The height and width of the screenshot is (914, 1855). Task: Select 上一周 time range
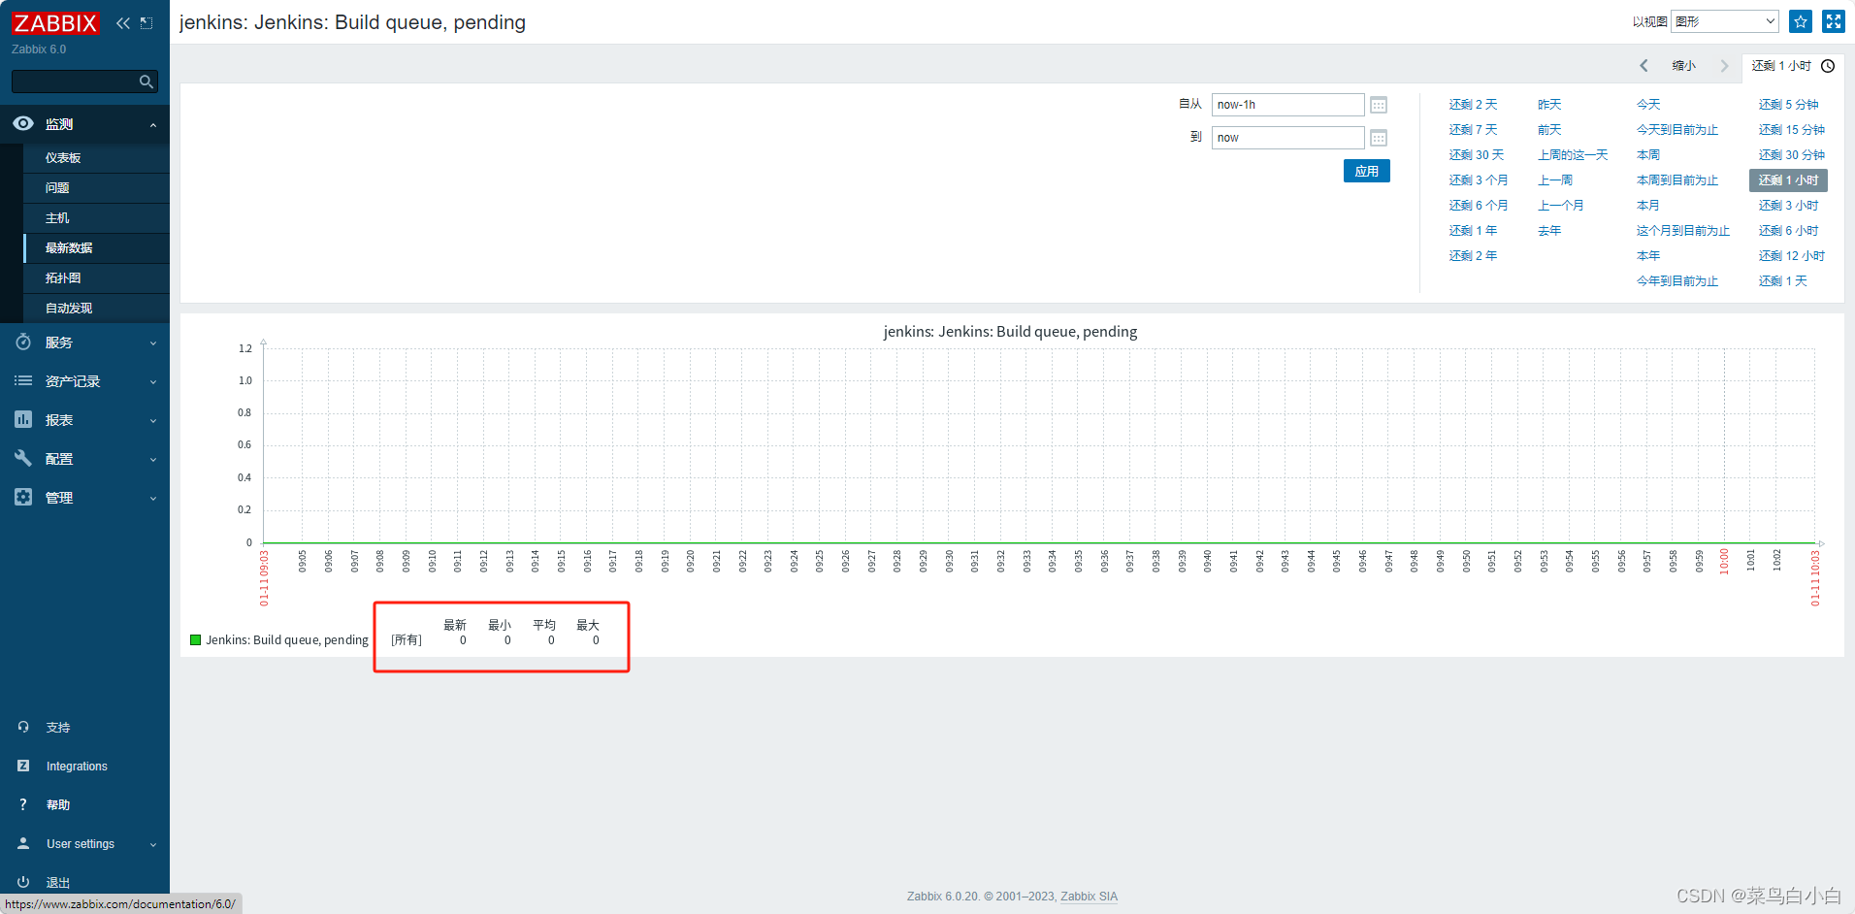click(x=1555, y=180)
